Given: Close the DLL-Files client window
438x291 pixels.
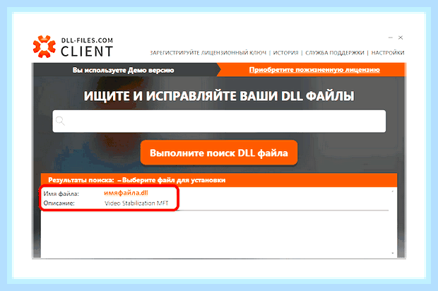Looking at the screenshot, I should coord(401,37).
